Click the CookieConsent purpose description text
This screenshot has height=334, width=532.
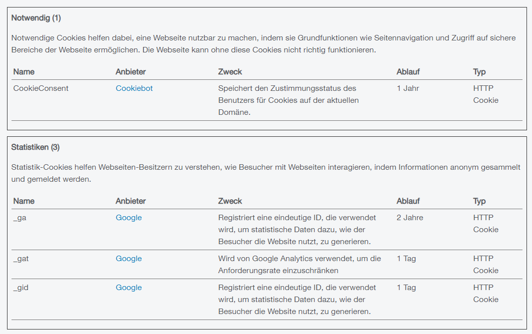tap(288, 100)
